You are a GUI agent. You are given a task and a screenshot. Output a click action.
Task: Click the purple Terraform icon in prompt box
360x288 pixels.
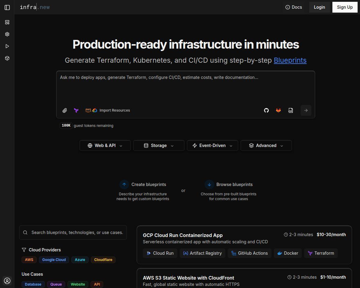point(76,110)
